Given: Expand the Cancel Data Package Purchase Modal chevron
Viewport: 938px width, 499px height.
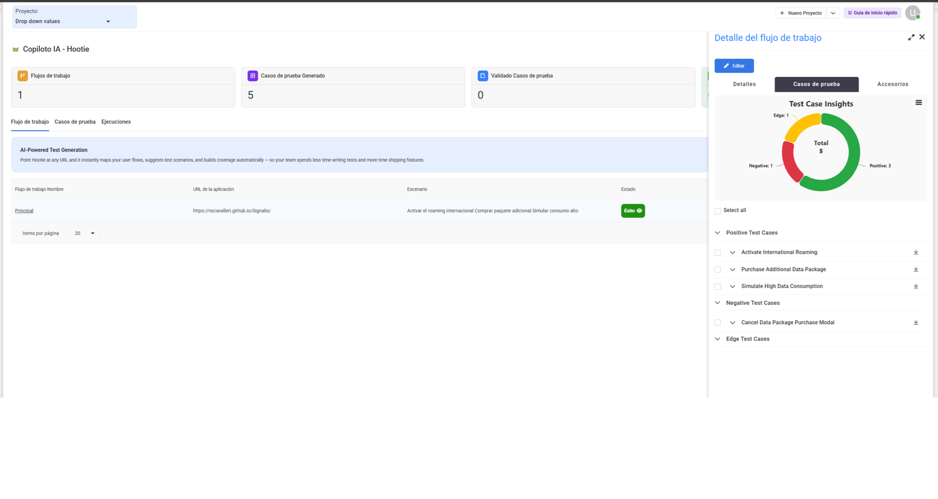Looking at the screenshot, I should 732,323.
